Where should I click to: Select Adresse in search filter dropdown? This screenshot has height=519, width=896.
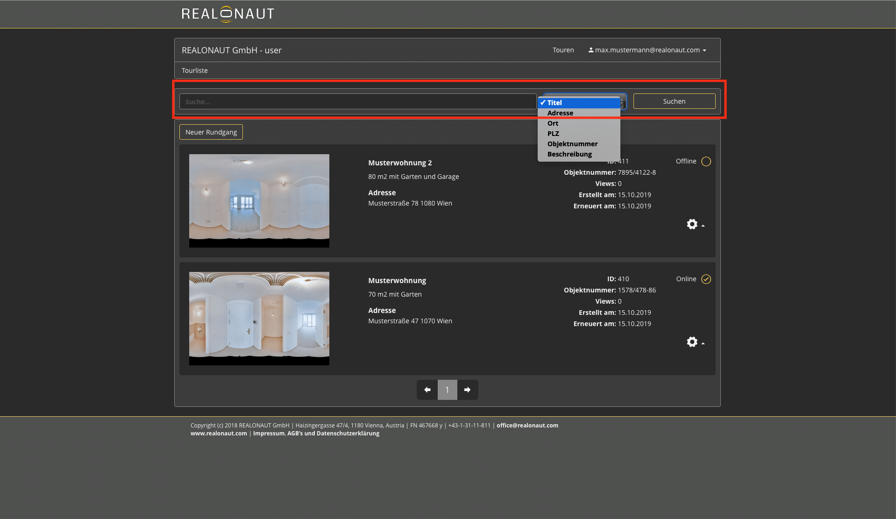[560, 113]
